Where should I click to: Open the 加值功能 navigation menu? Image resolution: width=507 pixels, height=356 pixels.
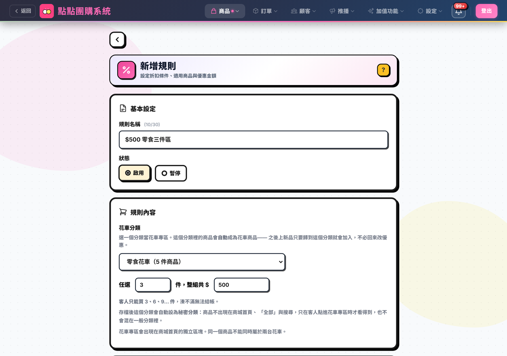(386, 11)
